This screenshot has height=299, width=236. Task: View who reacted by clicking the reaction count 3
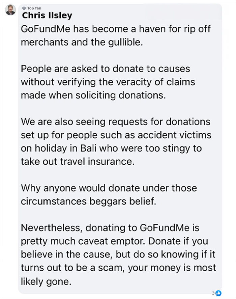(213, 293)
